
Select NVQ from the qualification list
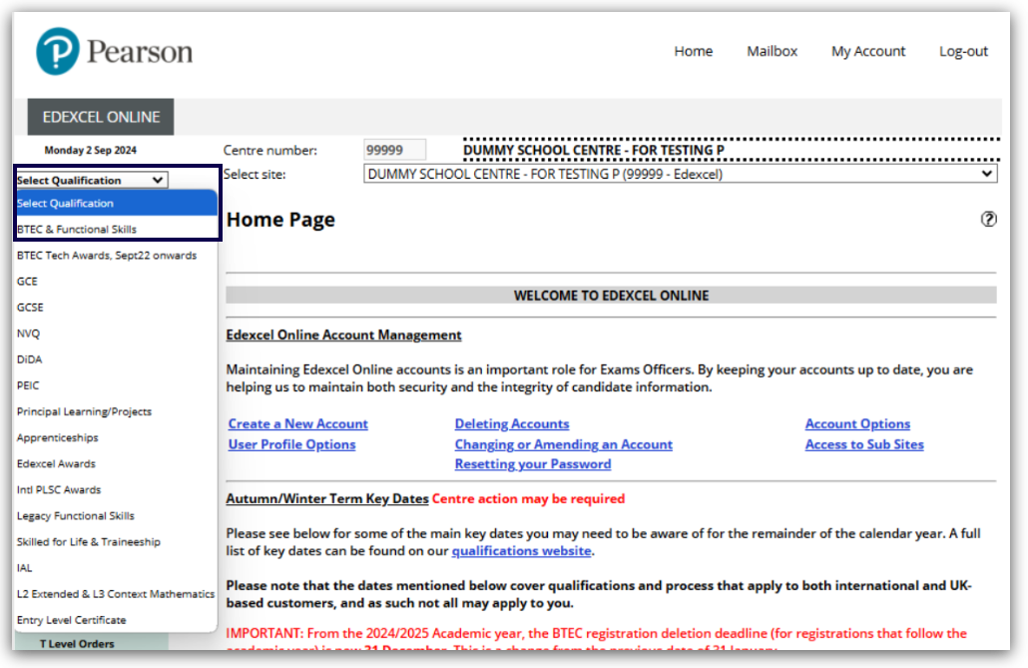[117, 334]
